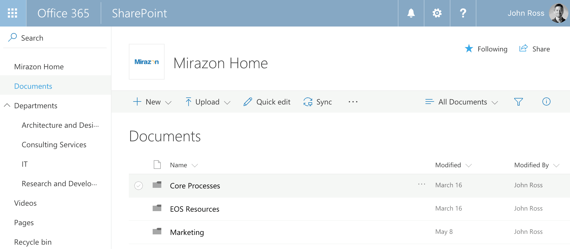Open Departments navigation item

coord(36,106)
